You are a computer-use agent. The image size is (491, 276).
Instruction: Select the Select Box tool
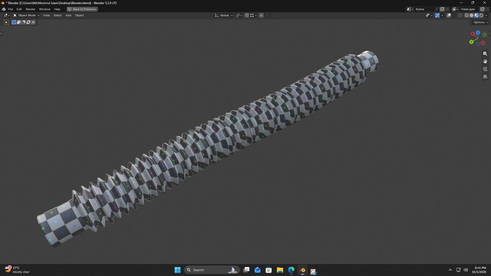pos(6,22)
